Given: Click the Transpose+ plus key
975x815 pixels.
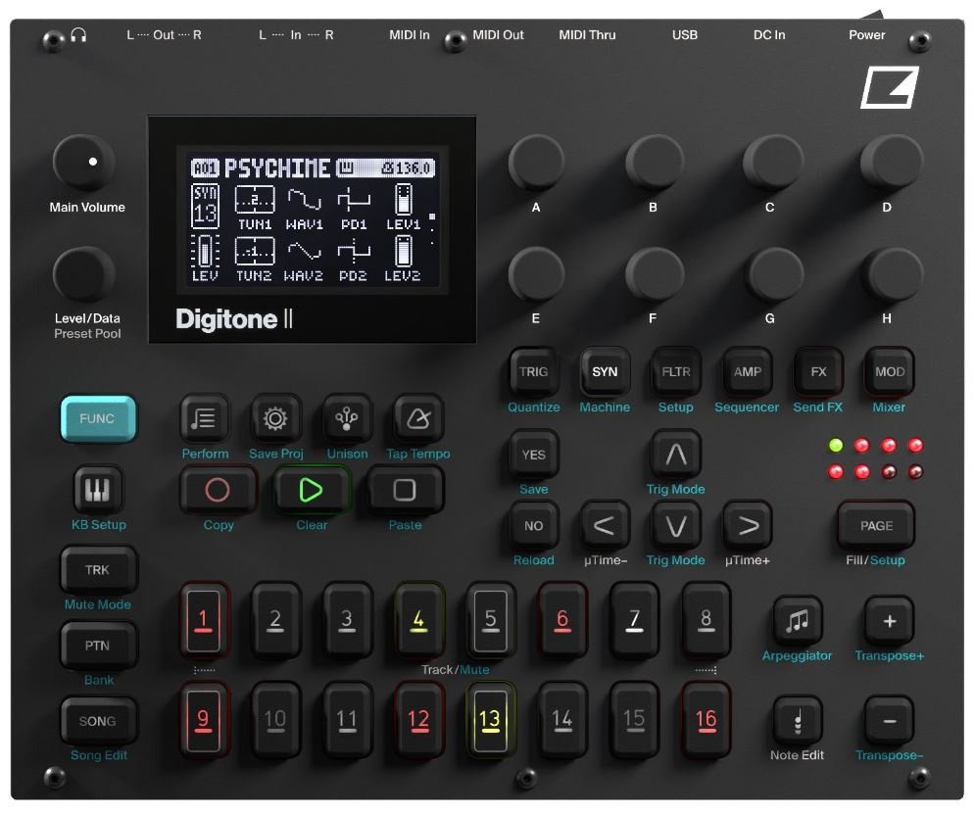Looking at the screenshot, I should coord(889,620).
